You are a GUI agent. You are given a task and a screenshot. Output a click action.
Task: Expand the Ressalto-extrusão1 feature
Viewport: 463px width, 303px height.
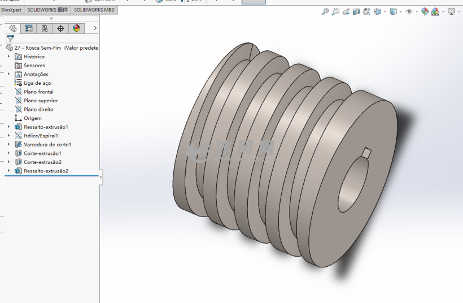click(8, 127)
